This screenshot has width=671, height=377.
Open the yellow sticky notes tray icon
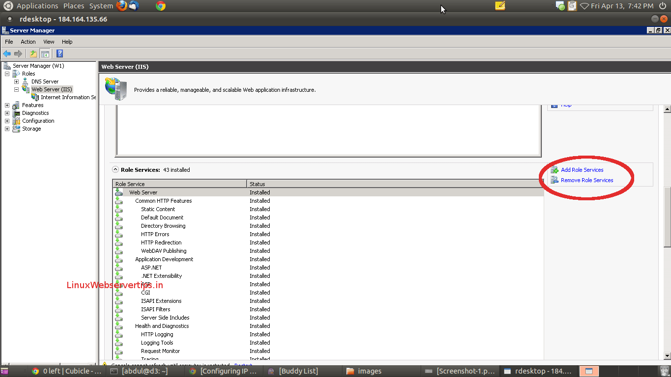pos(500,6)
